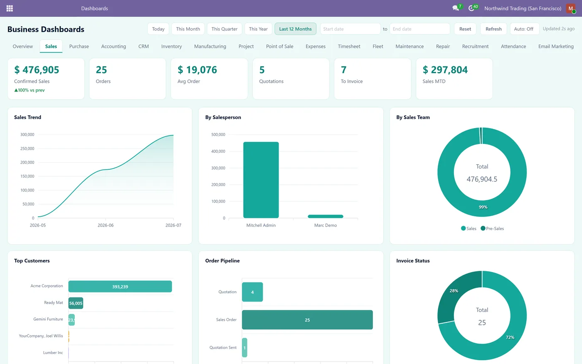The width and height of the screenshot is (582, 364).
Task: Select the Sales tab
Action: pyautogui.click(x=51, y=46)
